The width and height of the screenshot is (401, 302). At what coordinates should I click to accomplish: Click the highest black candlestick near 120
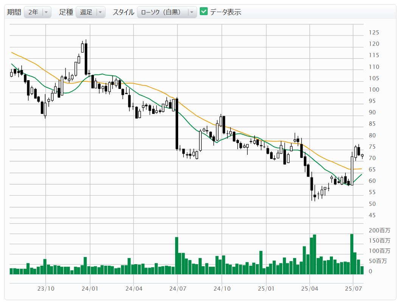(x=86, y=59)
